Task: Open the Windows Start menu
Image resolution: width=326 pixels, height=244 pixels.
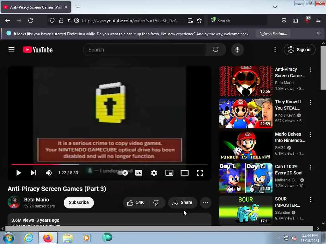Action: coord(9,238)
